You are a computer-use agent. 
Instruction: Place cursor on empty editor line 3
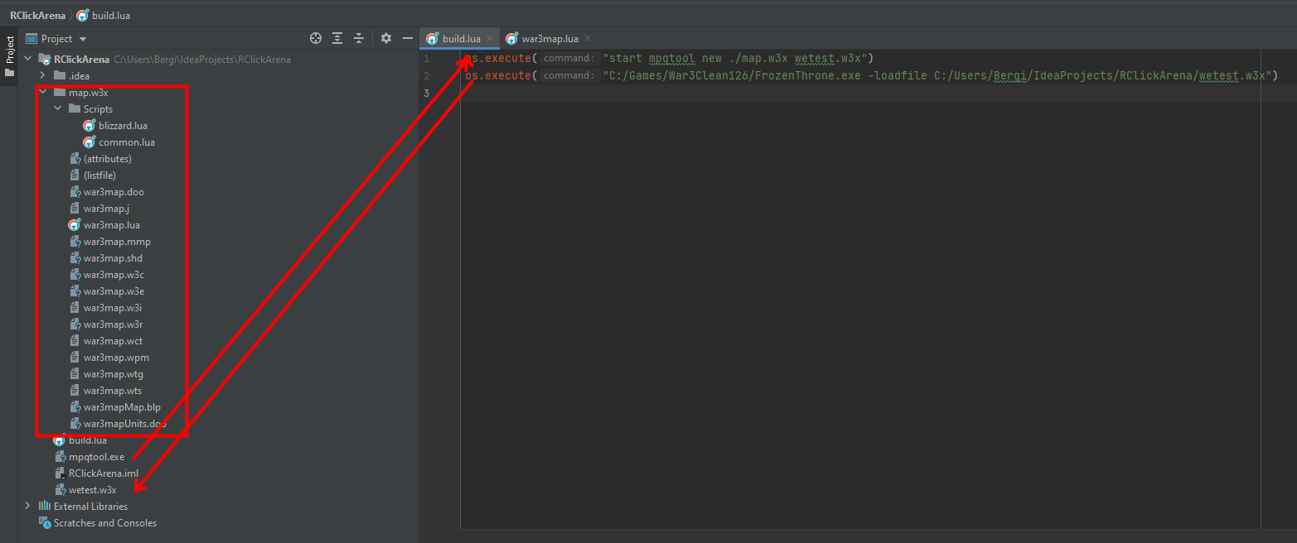pyautogui.click(x=862, y=93)
